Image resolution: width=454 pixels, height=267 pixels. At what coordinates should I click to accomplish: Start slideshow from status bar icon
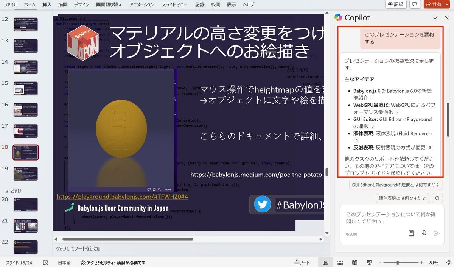(369, 262)
